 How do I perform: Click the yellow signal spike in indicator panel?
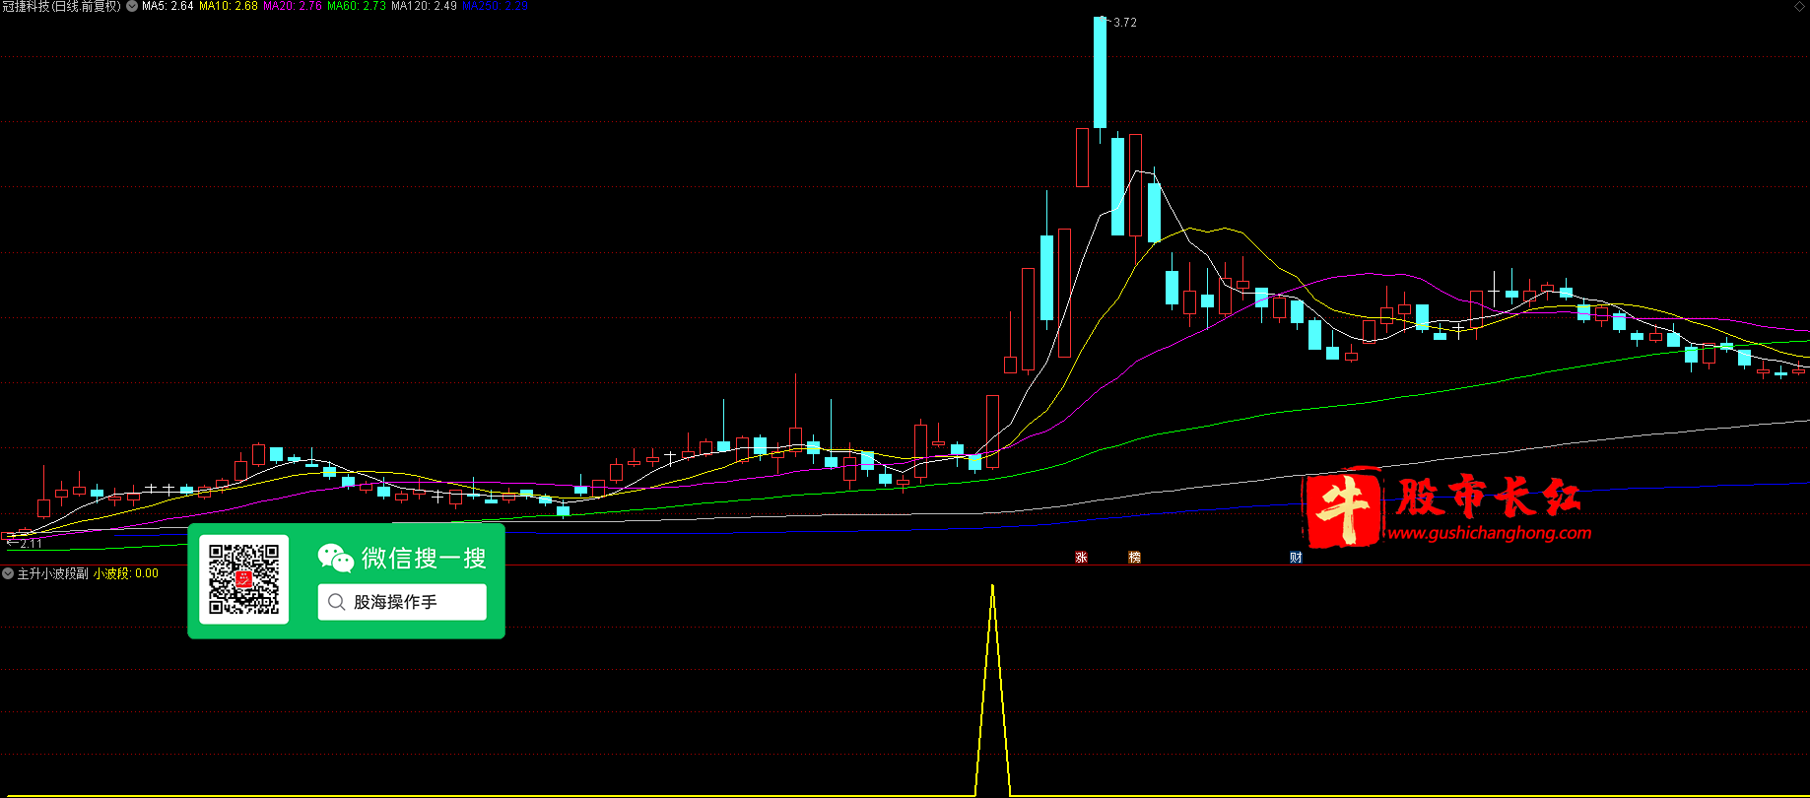point(992,690)
